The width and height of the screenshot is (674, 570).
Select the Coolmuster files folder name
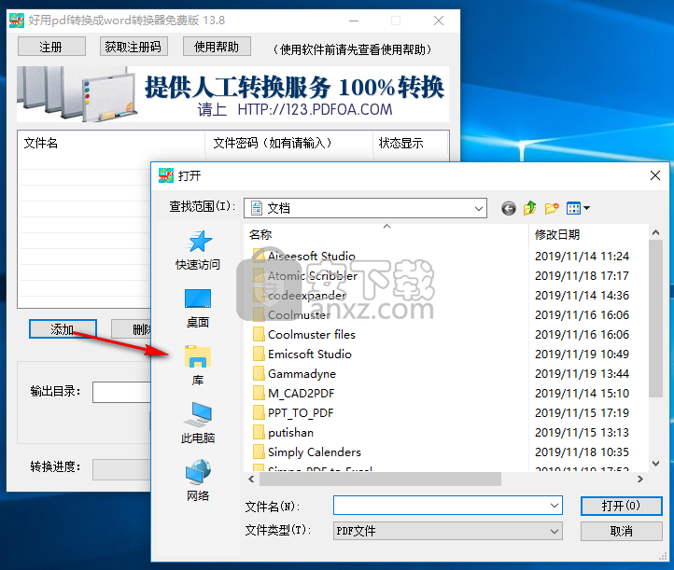coord(312,334)
